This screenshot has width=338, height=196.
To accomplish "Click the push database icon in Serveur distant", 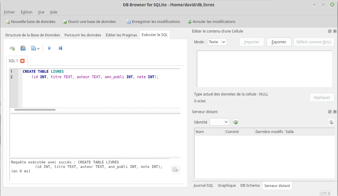I will tap(331, 122).
